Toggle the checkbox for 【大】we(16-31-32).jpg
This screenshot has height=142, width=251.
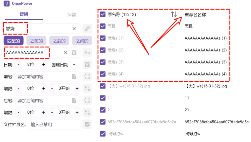point(103,86)
